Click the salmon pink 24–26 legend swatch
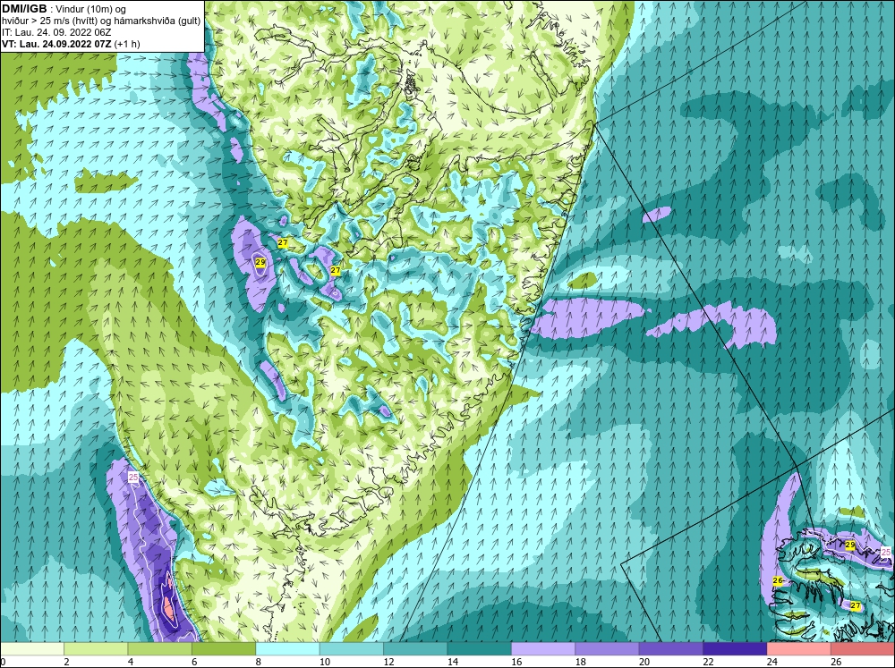Screen dimensions: 895x668 click(799, 648)
